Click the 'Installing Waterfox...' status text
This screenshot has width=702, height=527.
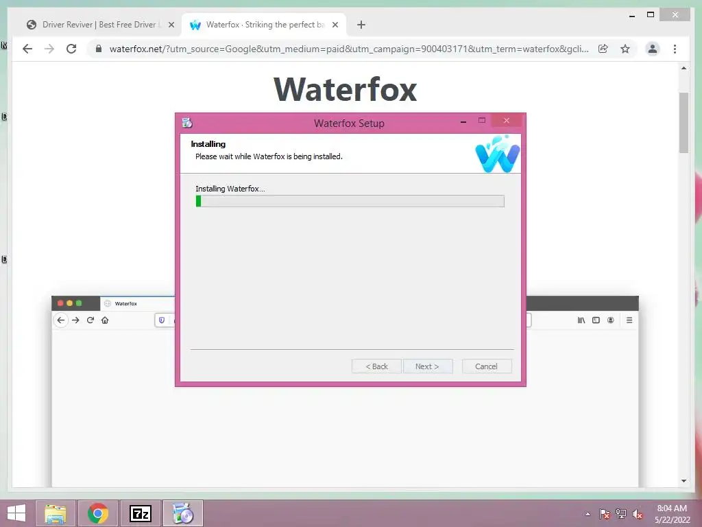click(x=230, y=189)
